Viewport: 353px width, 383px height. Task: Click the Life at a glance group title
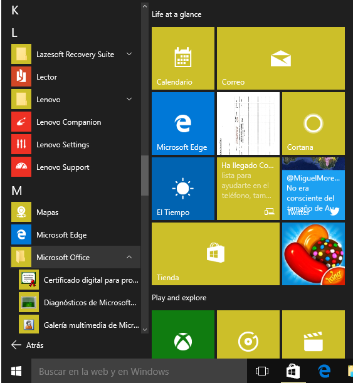[177, 14]
